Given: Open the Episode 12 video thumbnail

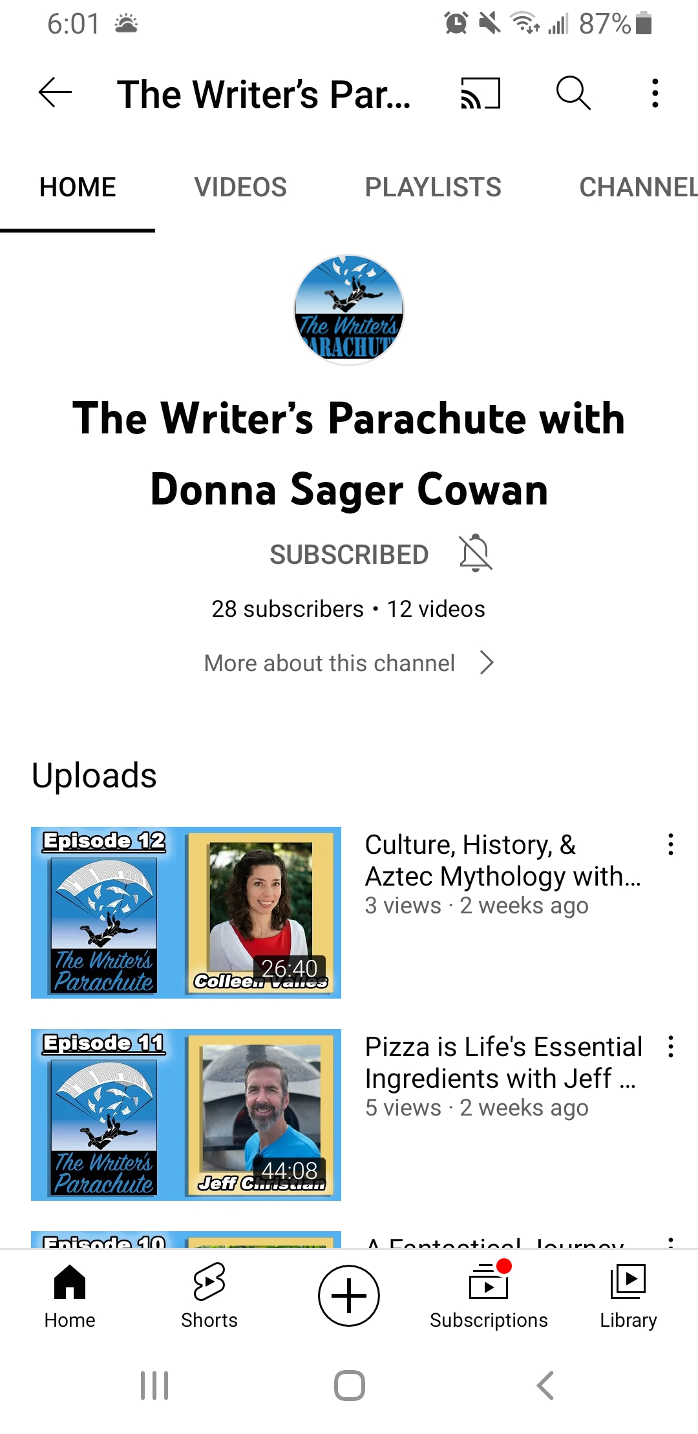Looking at the screenshot, I should tap(186, 913).
